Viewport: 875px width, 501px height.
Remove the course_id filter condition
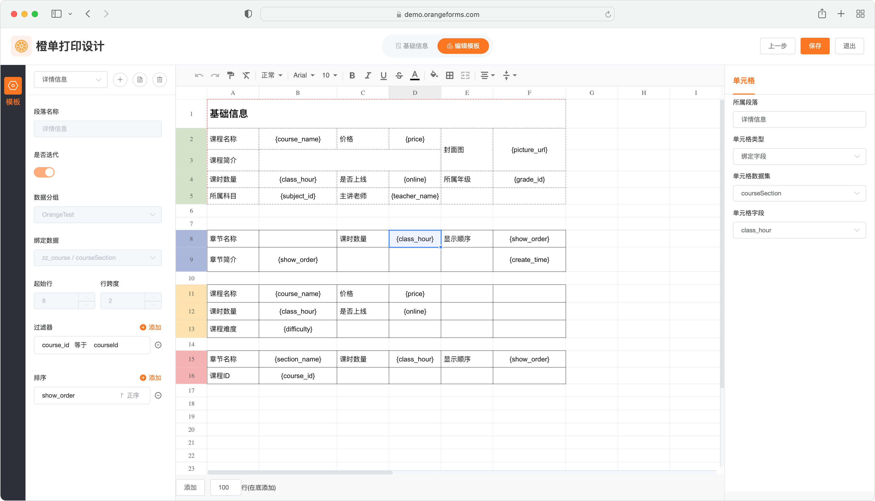[158, 345]
